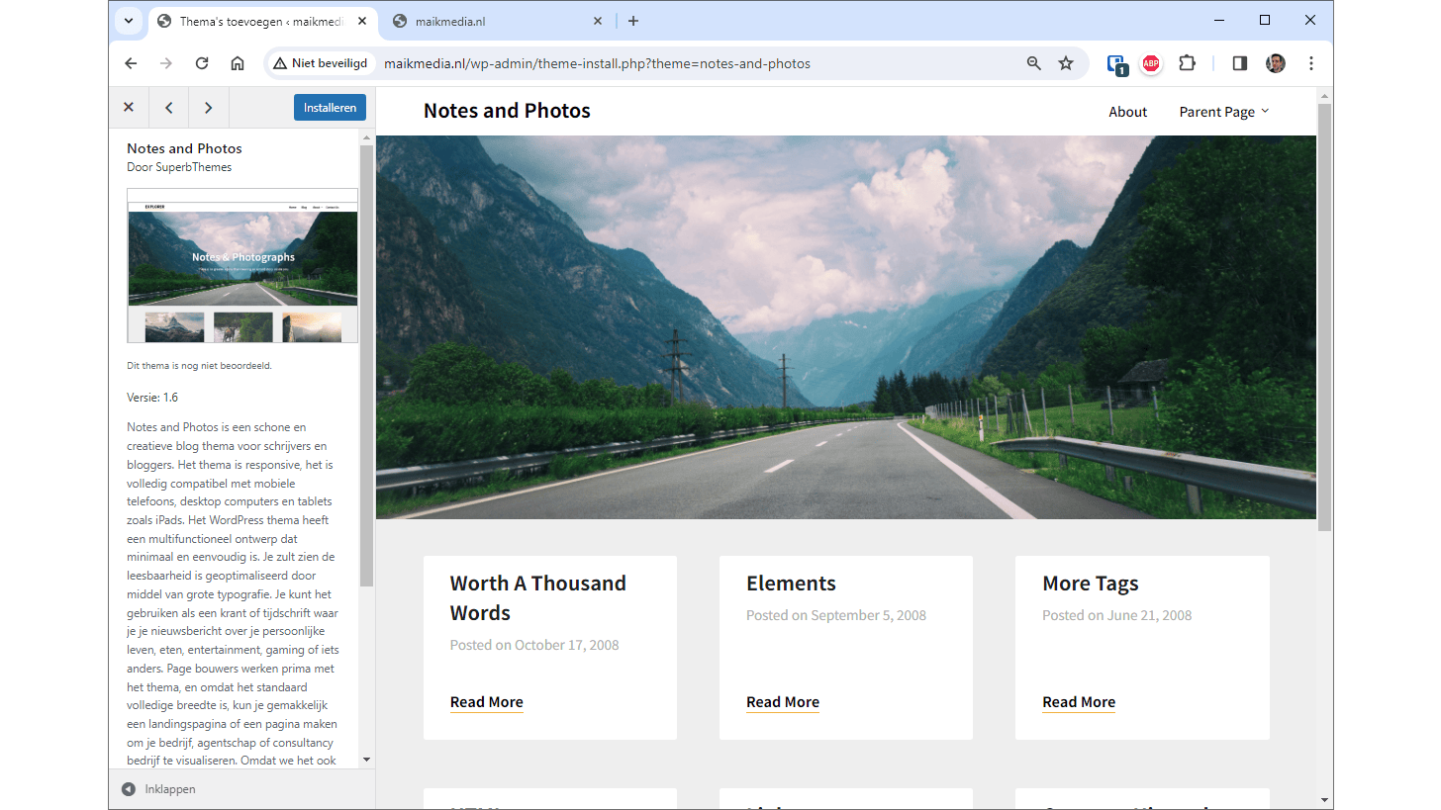Bookmark this page with the star
Viewport: 1441px width, 810px height.
(1066, 63)
